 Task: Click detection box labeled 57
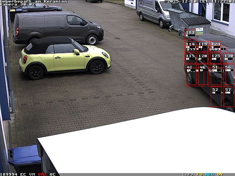(228, 96)
